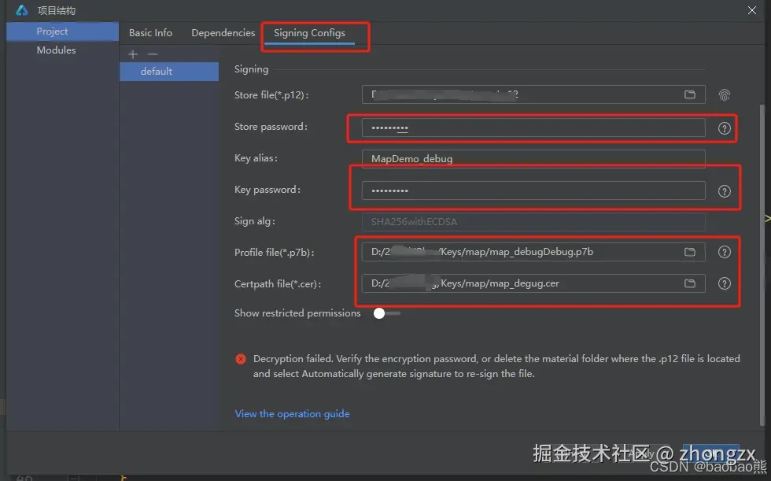The height and width of the screenshot is (481, 771).
Task: Open Store password help icon
Action: pos(724,128)
